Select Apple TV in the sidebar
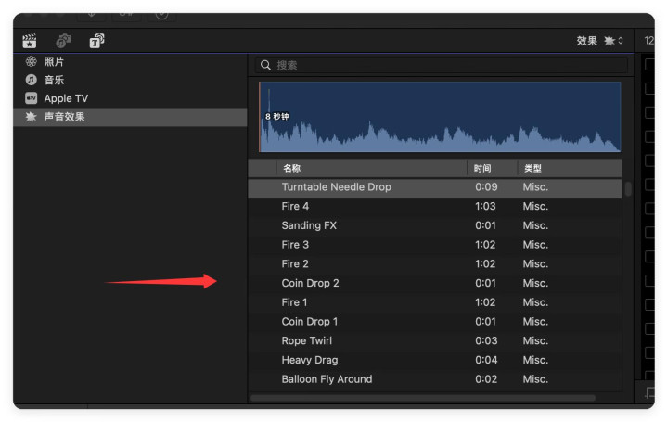The image size is (667, 422). point(130,98)
